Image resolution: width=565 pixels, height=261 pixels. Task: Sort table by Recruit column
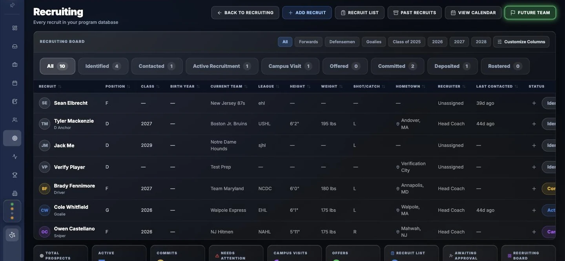coord(50,86)
